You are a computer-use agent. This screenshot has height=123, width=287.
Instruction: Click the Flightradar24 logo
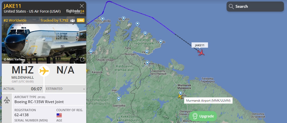point(75,12)
